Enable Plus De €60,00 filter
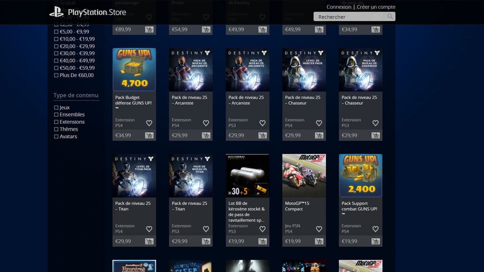484x272 pixels. point(56,75)
